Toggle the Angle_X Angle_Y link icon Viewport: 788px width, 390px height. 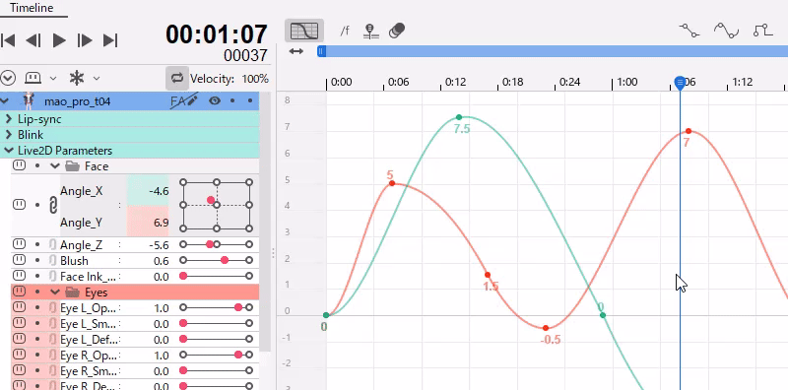[53, 205]
